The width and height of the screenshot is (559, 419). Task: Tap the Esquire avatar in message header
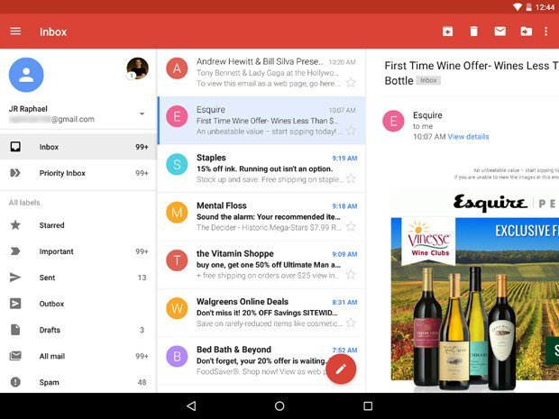coord(393,121)
